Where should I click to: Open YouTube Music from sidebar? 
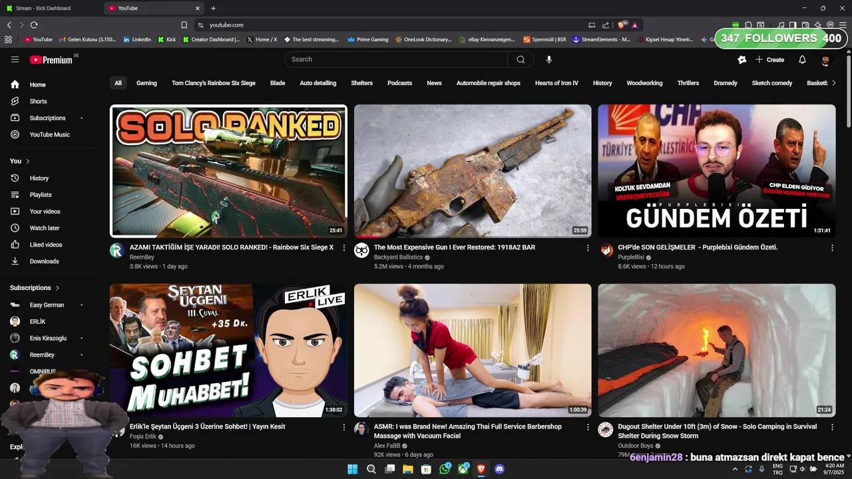click(x=48, y=134)
